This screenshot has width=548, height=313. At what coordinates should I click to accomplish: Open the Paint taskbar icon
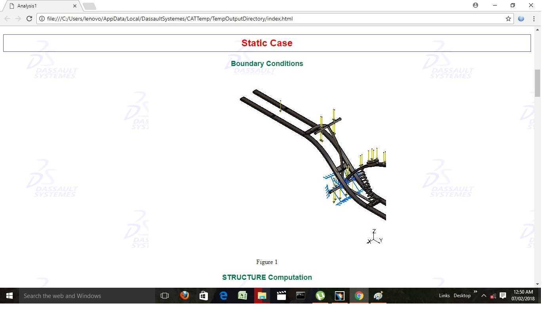(378, 296)
